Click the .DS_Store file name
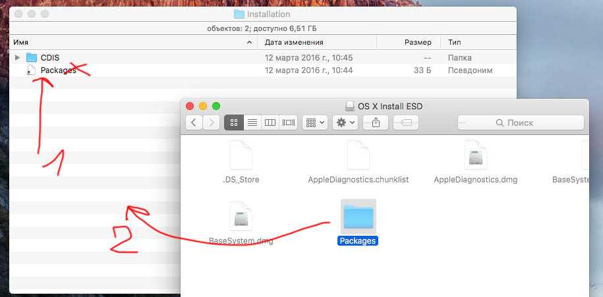Image resolution: width=603 pixels, height=297 pixels. [241, 180]
